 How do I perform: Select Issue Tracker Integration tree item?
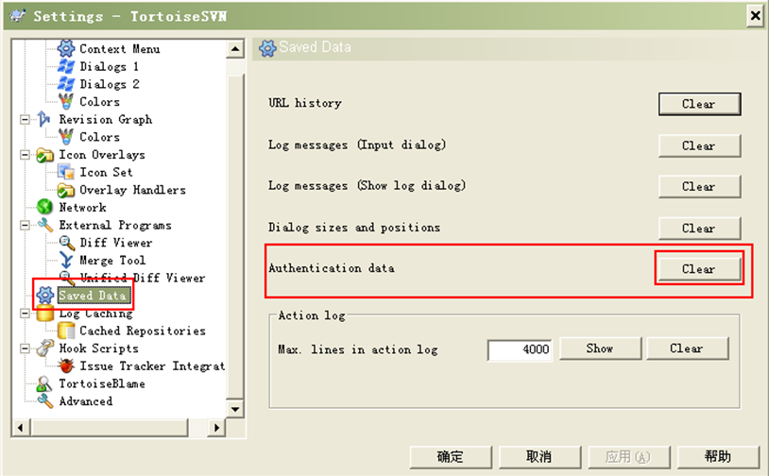tap(152, 366)
